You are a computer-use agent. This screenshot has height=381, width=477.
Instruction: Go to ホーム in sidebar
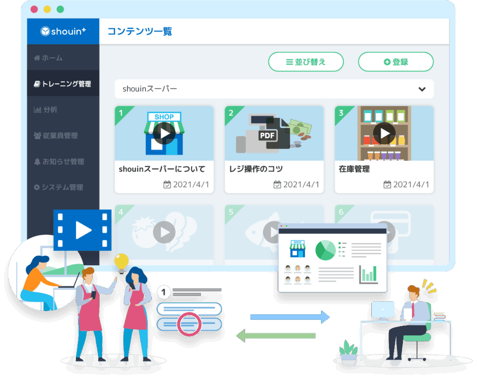(x=52, y=58)
